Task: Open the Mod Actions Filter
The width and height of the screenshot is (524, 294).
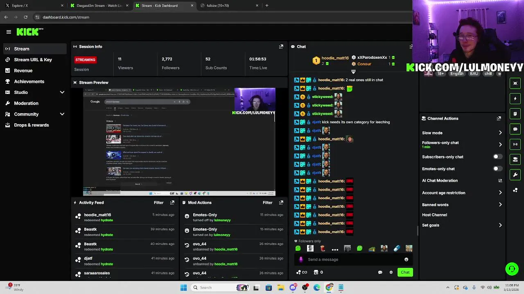Action: point(267,203)
